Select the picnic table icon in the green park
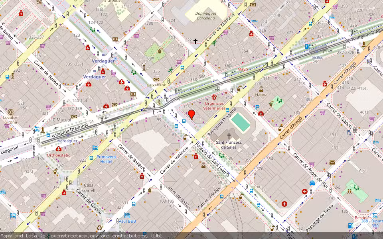This screenshot has height=239, width=383. (x=349, y=192)
